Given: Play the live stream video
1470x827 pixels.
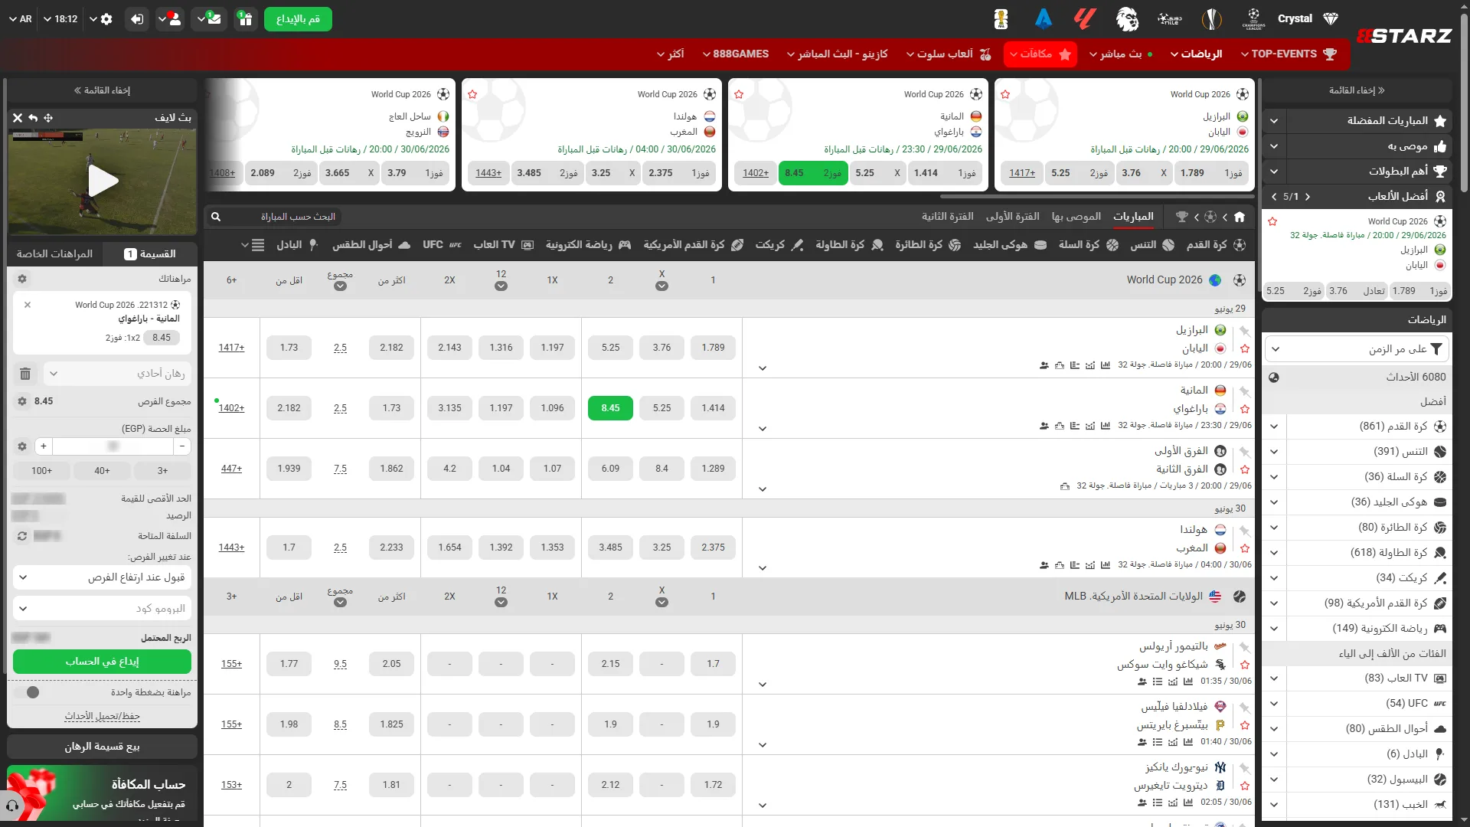Looking at the screenshot, I should tap(103, 181).
